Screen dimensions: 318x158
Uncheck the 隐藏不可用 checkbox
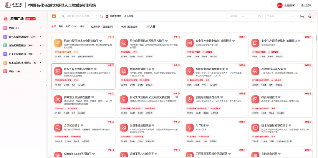107,16
